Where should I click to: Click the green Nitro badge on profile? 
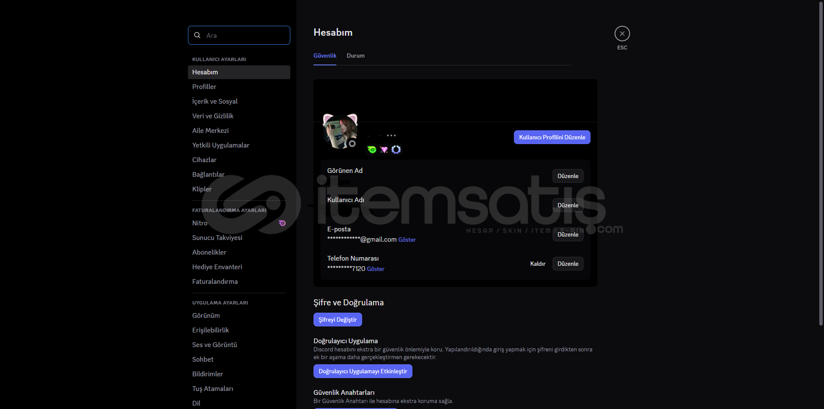[372, 150]
